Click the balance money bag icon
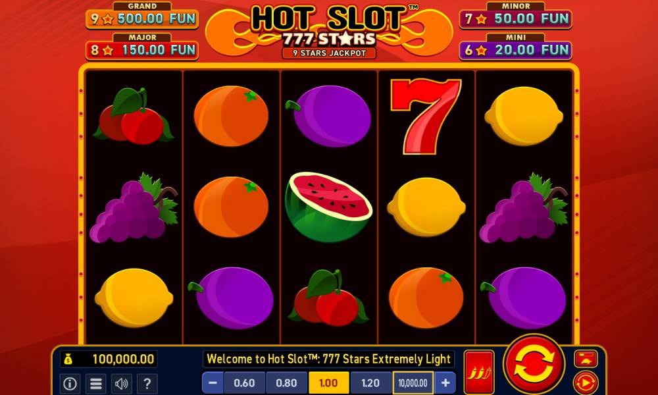 click(68, 359)
